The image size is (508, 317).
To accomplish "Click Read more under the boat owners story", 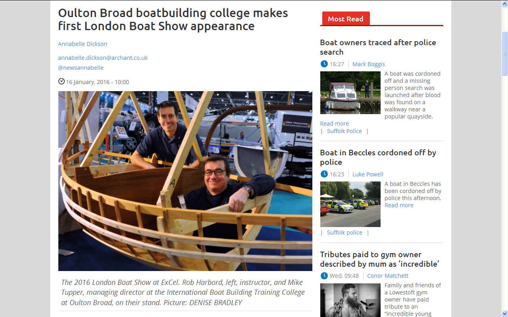I will [x=335, y=123].
